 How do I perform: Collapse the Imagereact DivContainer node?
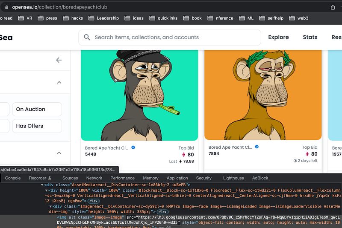[50, 207]
